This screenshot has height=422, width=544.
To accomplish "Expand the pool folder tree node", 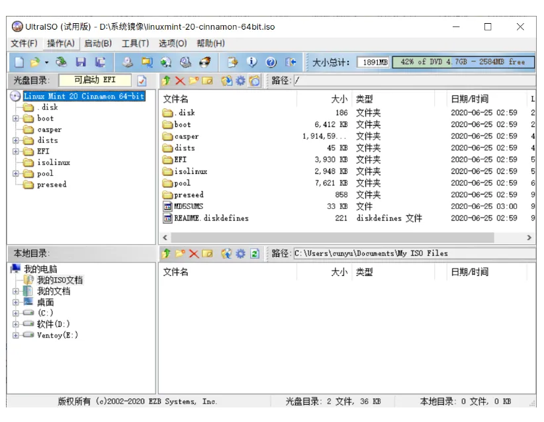I will (x=16, y=173).
